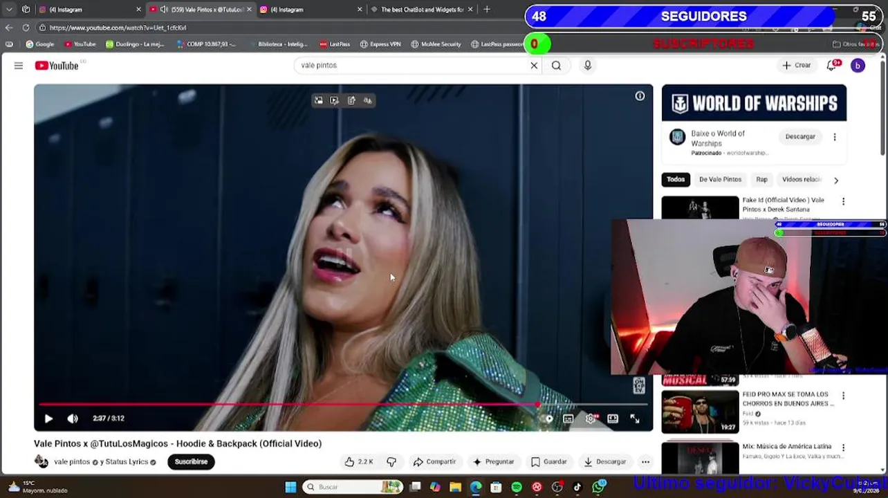Toggle autoplay switch in the player
888x498 pixels.
tap(547, 418)
